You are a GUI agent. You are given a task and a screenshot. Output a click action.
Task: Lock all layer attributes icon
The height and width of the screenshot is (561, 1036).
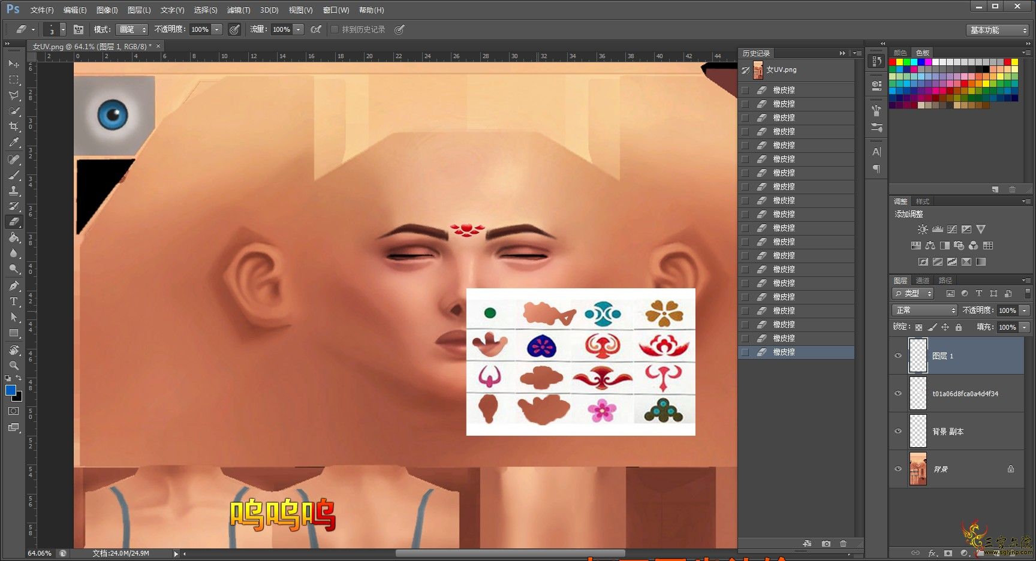[959, 327]
